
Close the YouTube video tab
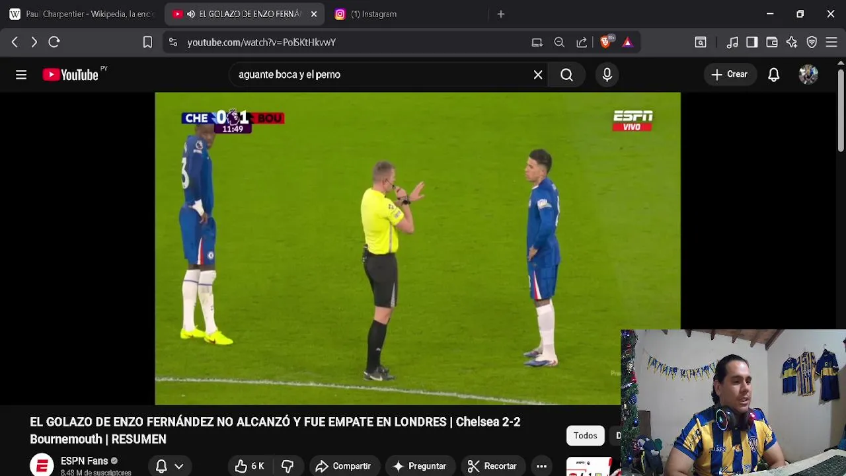314,14
